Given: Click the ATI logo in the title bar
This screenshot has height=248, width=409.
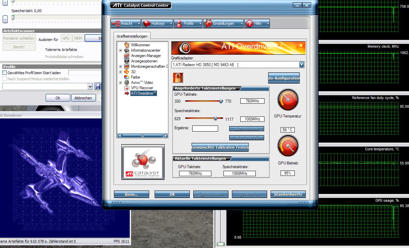Looking at the screenshot, I should tap(117, 5).
